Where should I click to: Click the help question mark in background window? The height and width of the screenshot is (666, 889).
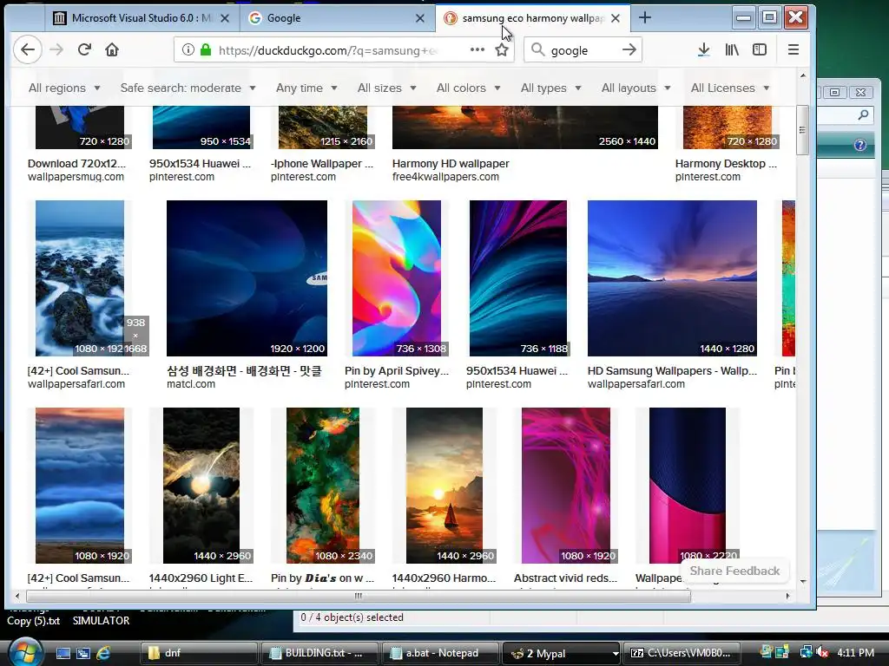860,145
